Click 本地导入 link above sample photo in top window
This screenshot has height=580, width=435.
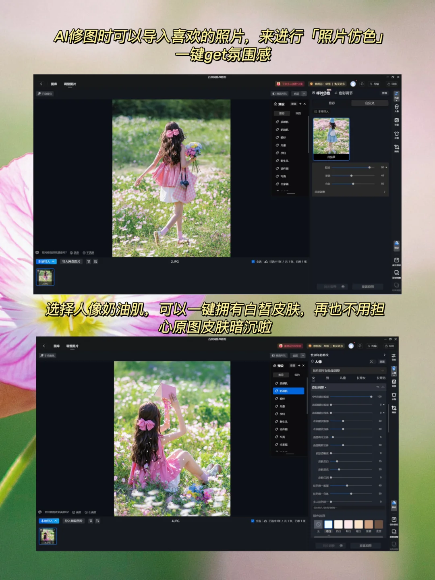[x=321, y=112]
